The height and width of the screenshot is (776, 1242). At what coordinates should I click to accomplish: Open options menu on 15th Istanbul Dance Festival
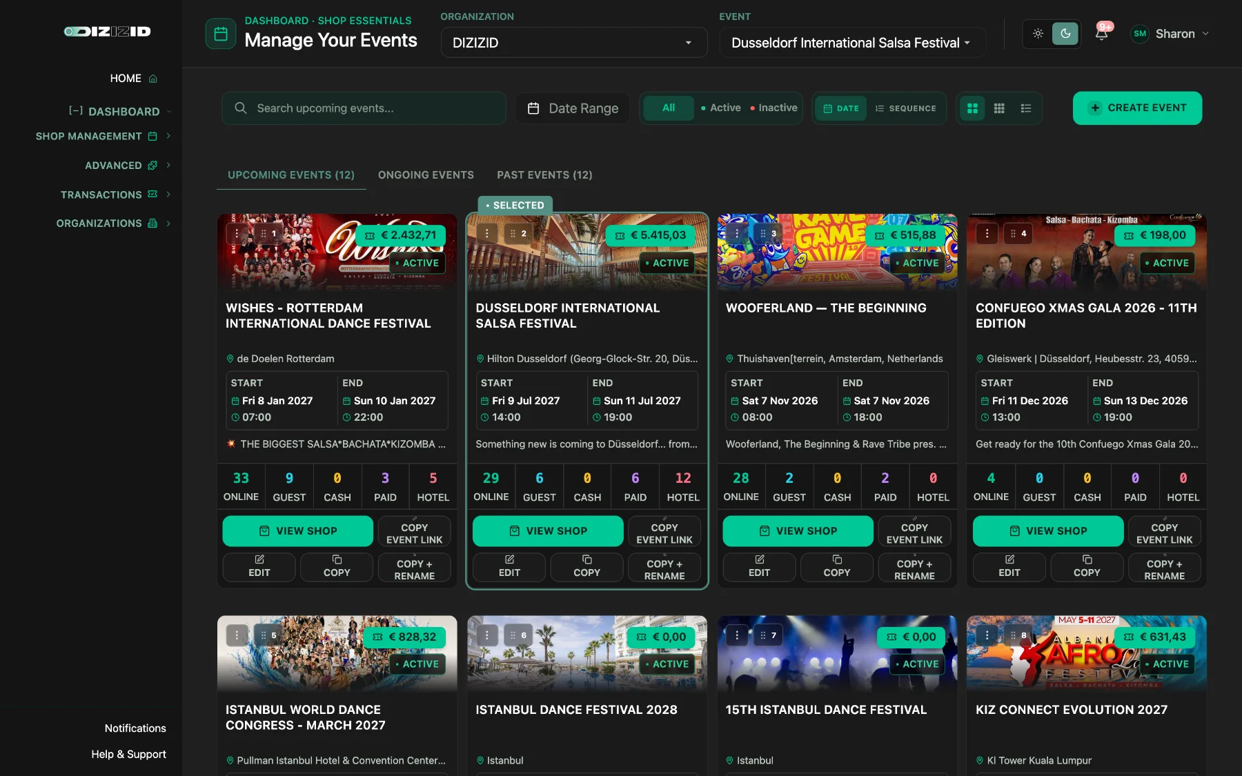(x=737, y=635)
